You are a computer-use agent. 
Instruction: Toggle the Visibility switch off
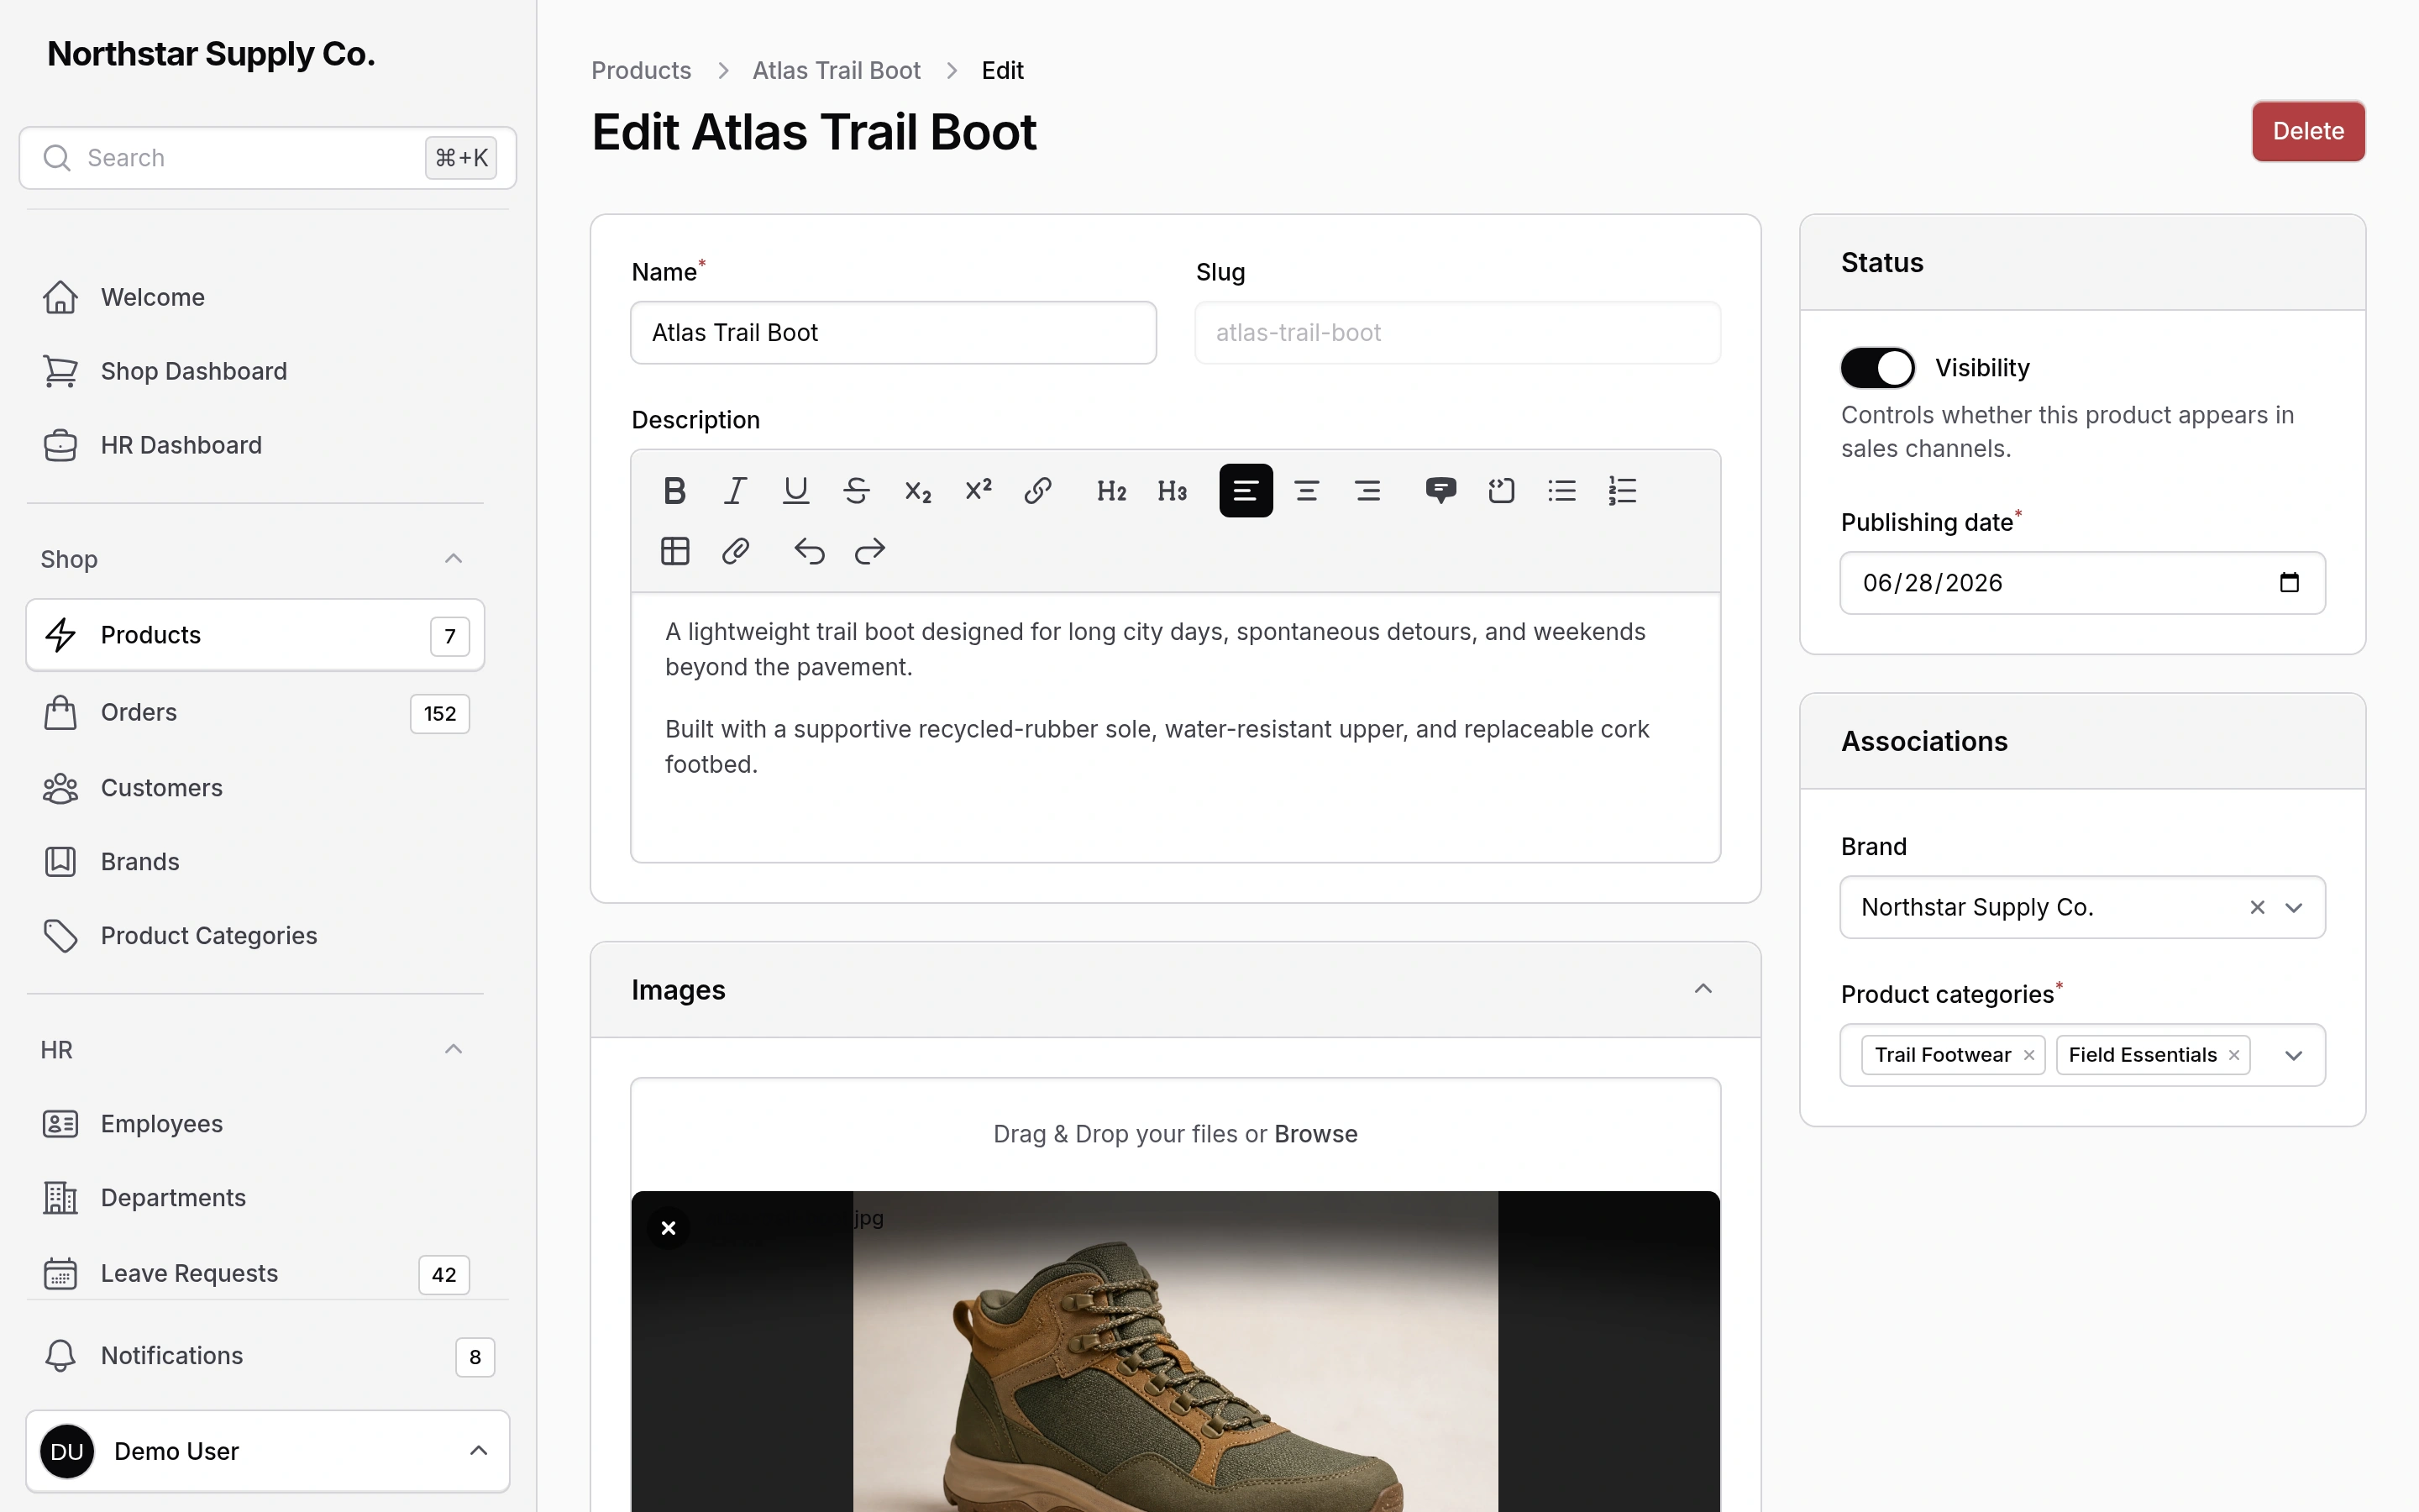click(x=1877, y=368)
